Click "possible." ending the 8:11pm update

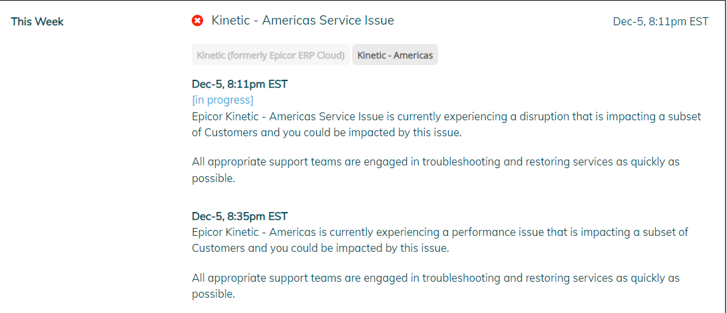tap(213, 178)
